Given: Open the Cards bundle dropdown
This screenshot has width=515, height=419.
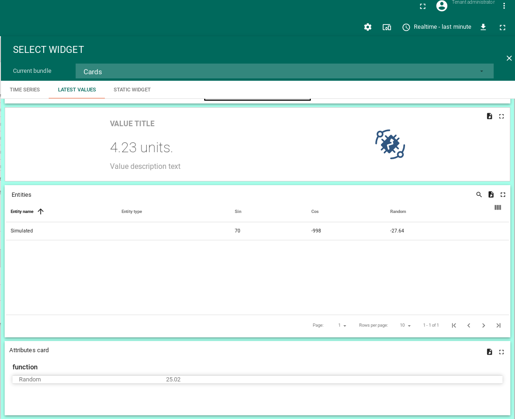Looking at the screenshot, I should tap(284, 71).
